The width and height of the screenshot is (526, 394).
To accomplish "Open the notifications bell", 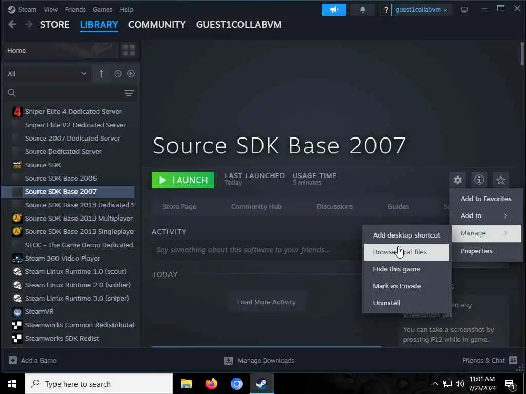I will tap(362, 10).
